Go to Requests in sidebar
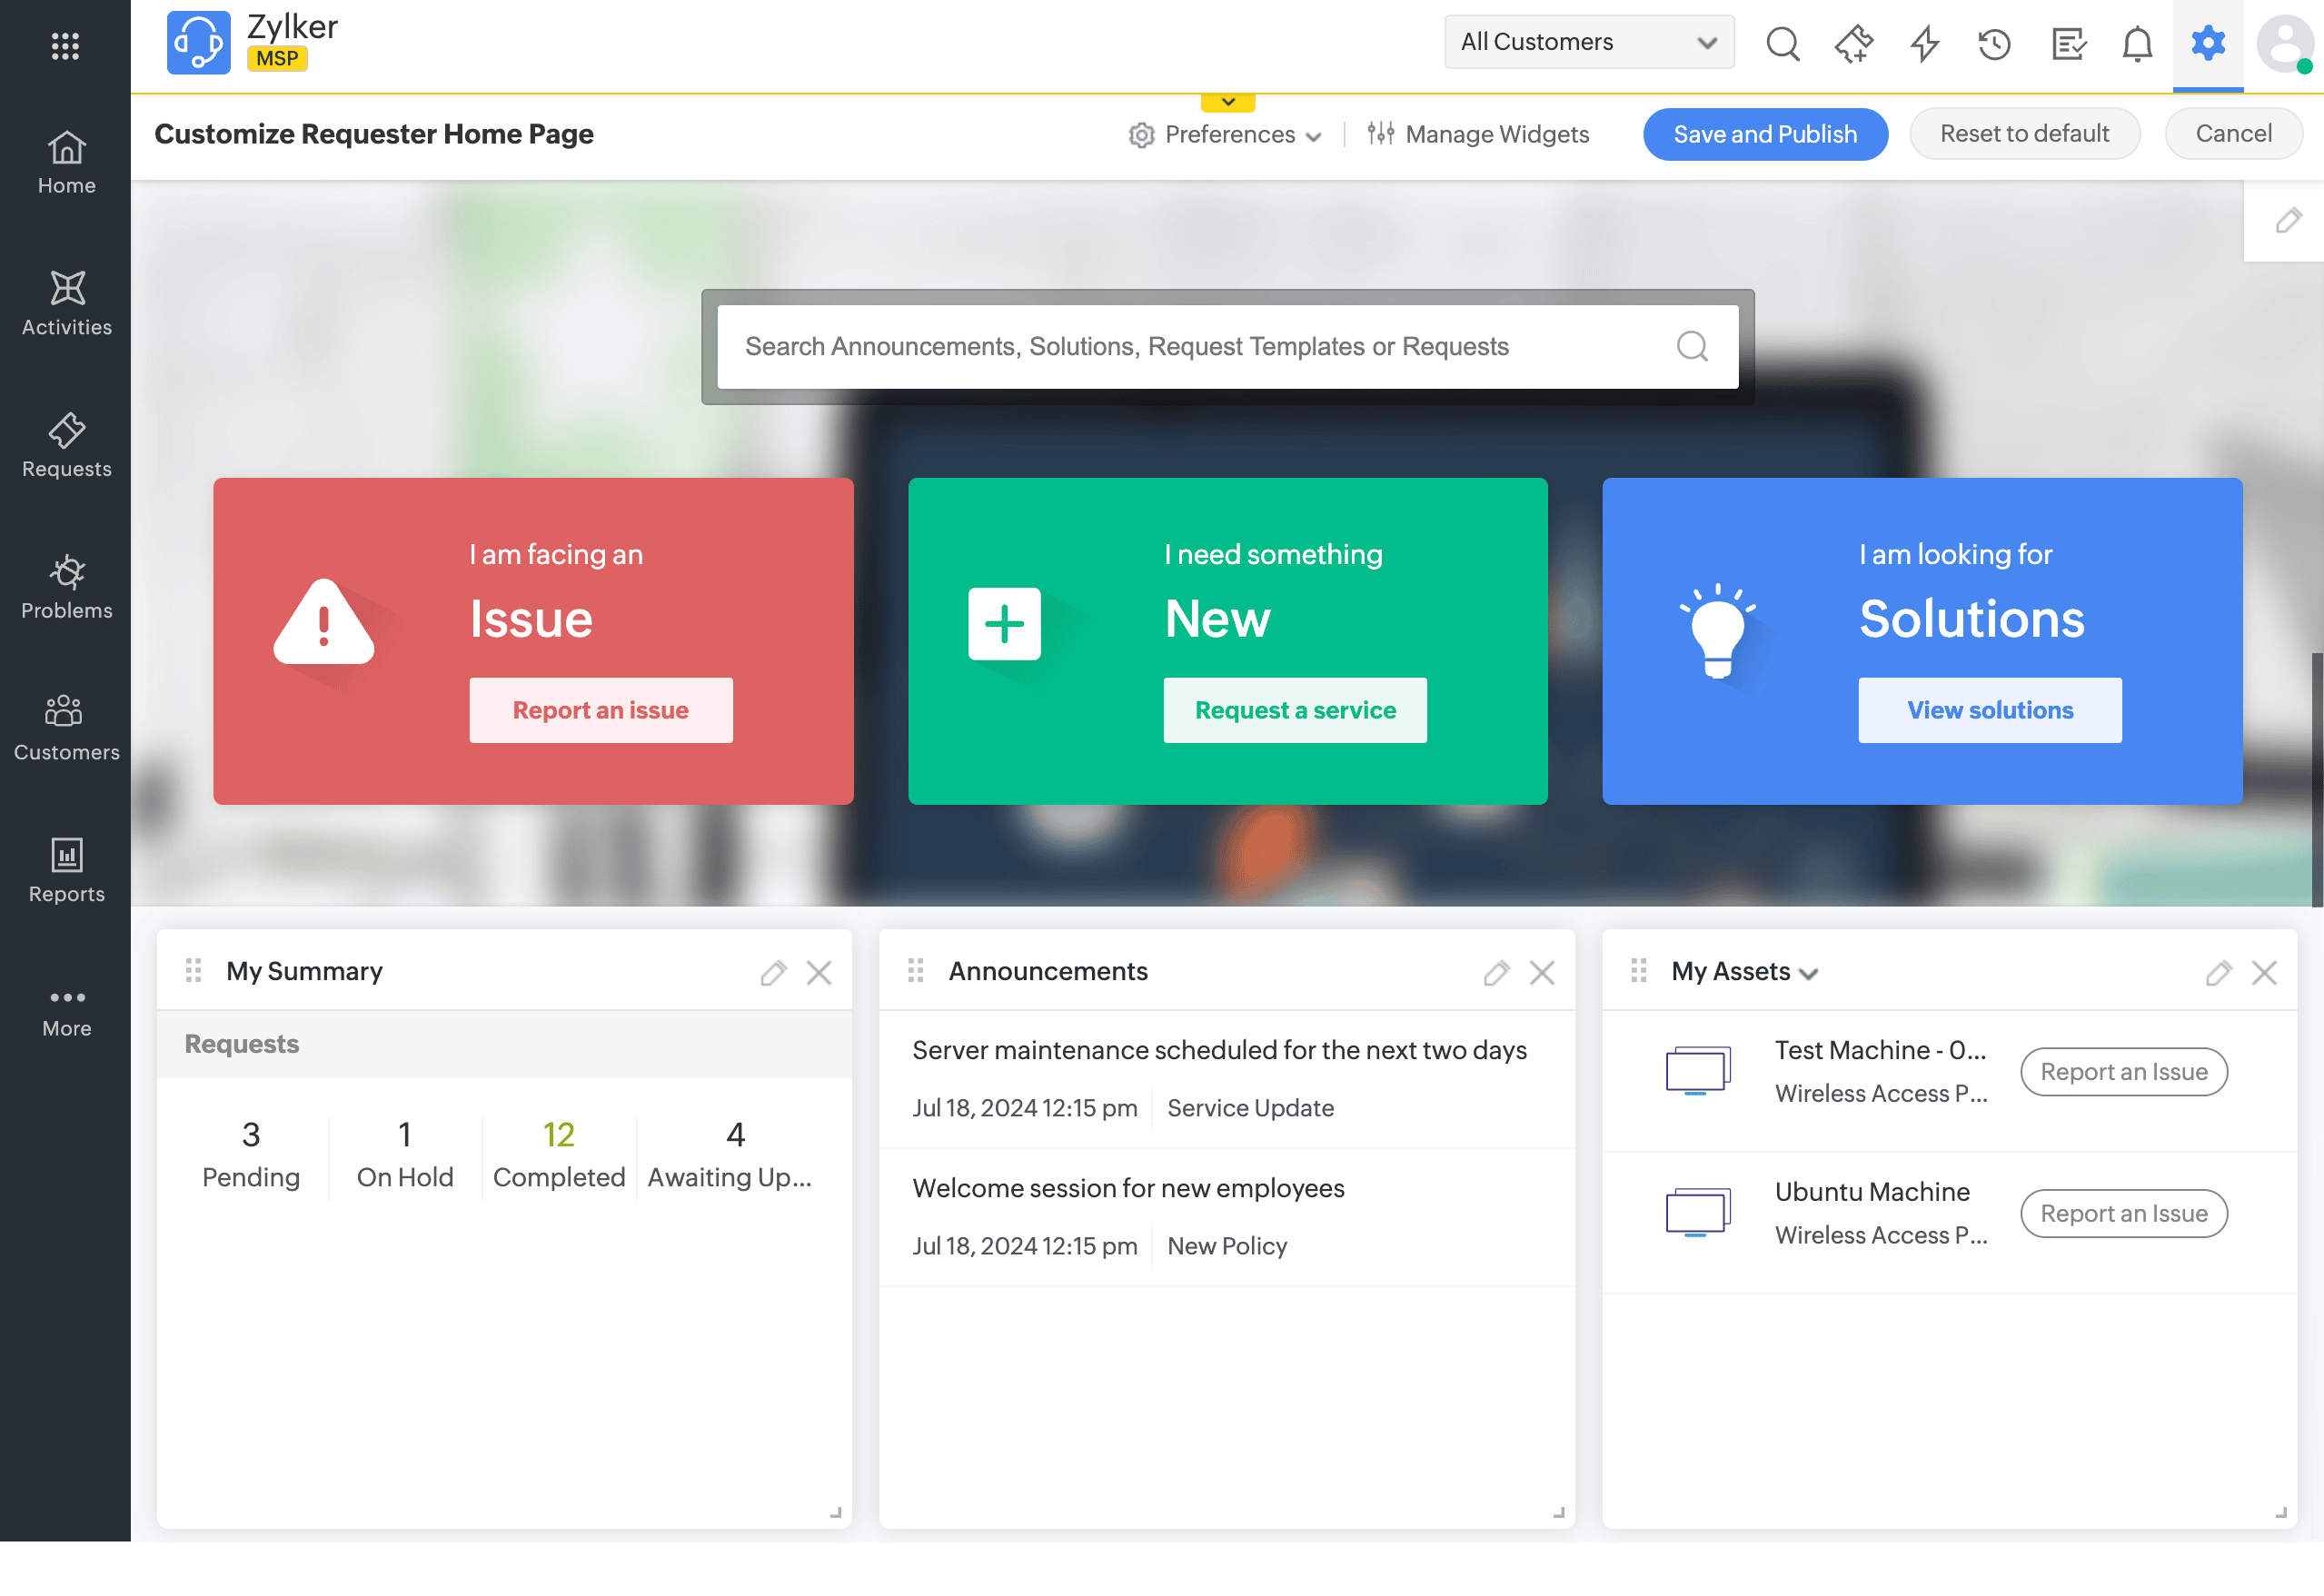This screenshot has height=1596, width=2324. [66, 446]
